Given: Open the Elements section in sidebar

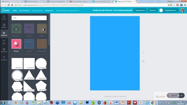Looking at the screenshot, I should 4,34.
